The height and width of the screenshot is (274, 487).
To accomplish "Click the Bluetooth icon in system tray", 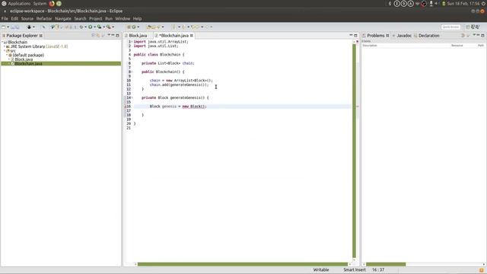I will point(390,4).
